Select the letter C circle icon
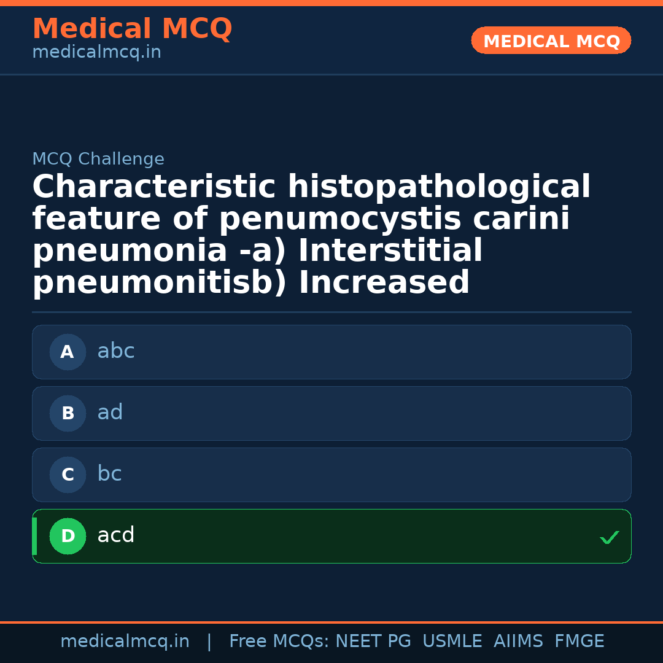 coord(68,475)
